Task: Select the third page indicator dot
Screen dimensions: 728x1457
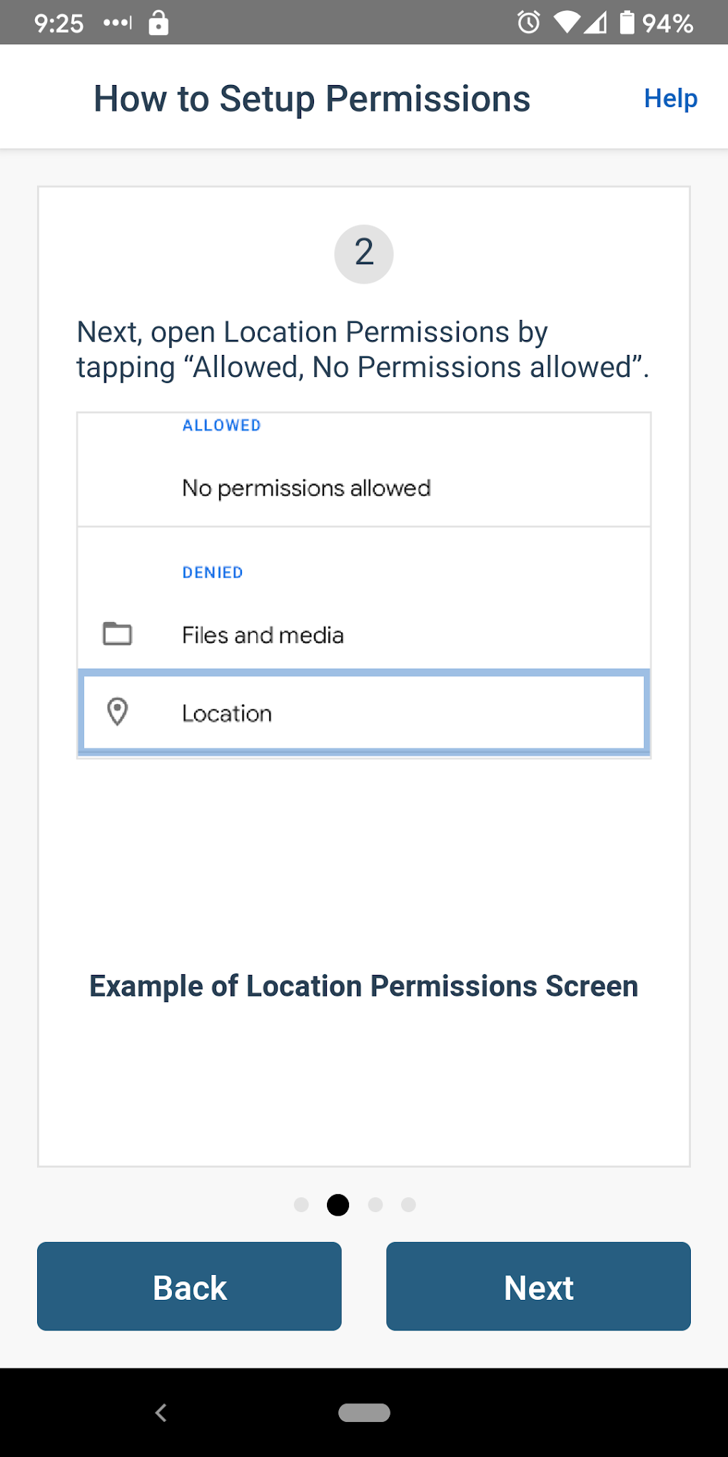Action: pos(375,1205)
